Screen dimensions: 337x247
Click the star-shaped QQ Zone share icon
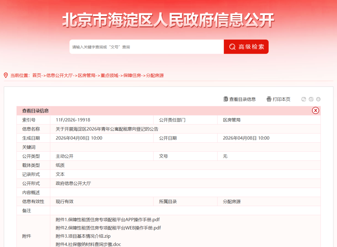tap(318, 99)
